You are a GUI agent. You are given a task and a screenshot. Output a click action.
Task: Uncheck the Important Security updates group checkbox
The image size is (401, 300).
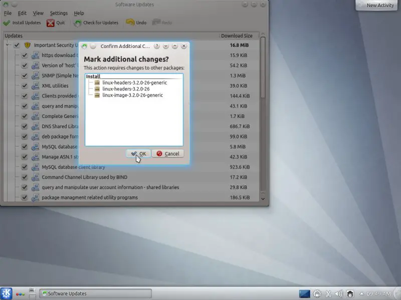coord(17,45)
